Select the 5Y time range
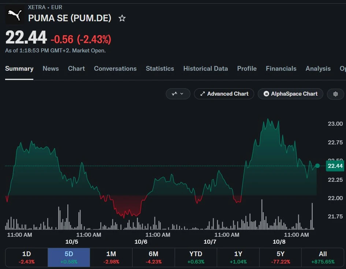The image size is (346, 269). [x=280, y=258]
